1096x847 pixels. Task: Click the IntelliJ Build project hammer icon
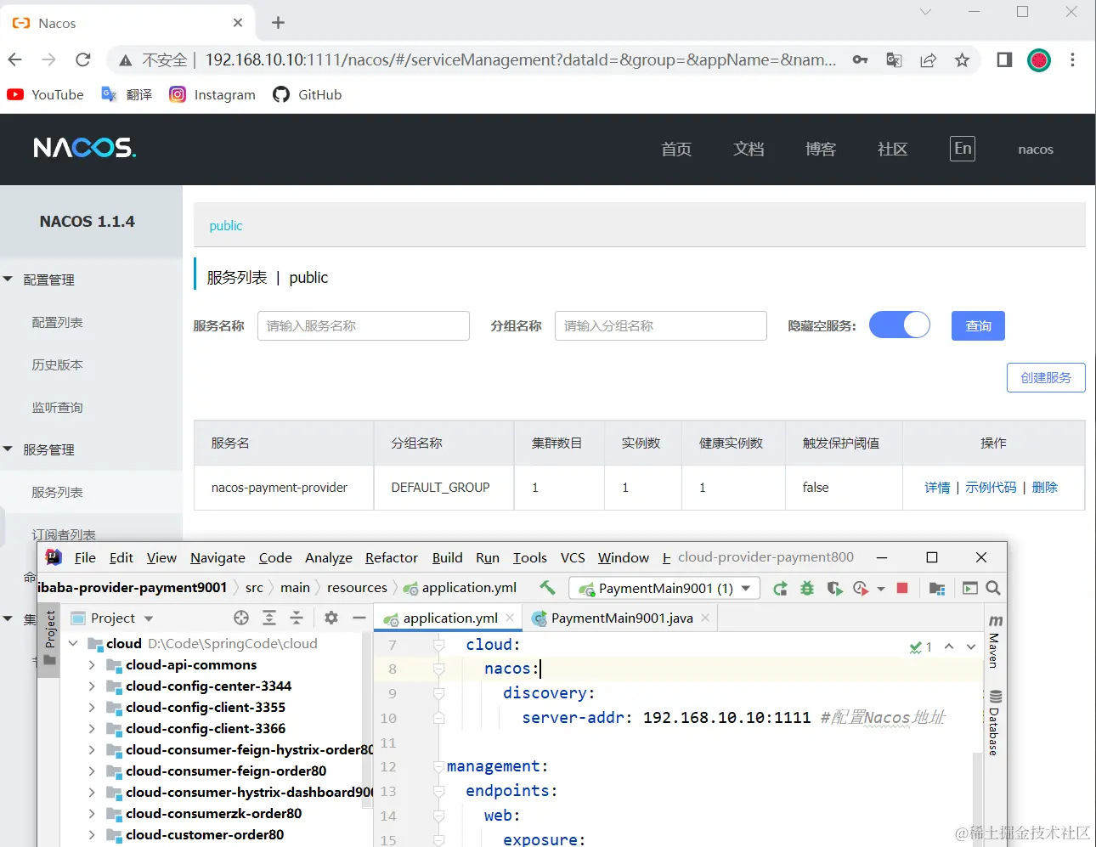[x=547, y=587]
